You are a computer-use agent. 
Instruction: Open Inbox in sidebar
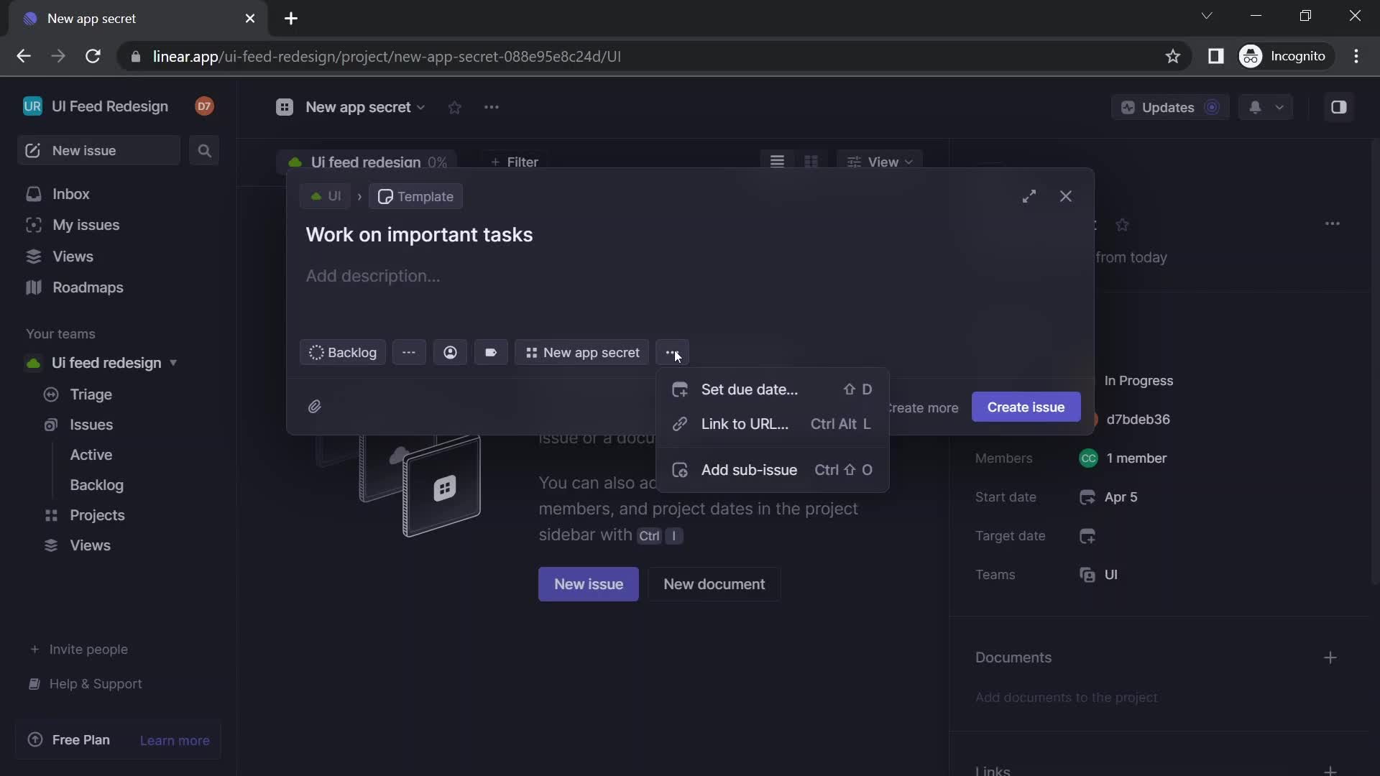coord(70,194)
